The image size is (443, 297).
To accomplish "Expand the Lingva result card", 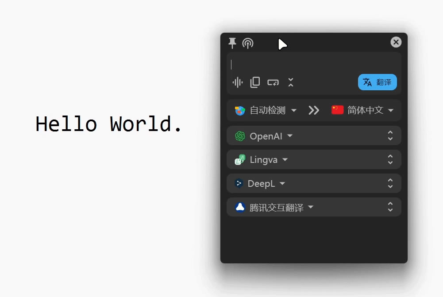I will tap(390, 159).
